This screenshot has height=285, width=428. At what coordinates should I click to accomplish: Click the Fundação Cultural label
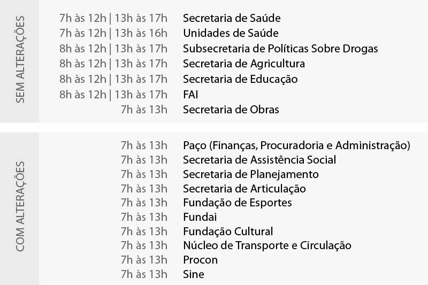[228, 232]
